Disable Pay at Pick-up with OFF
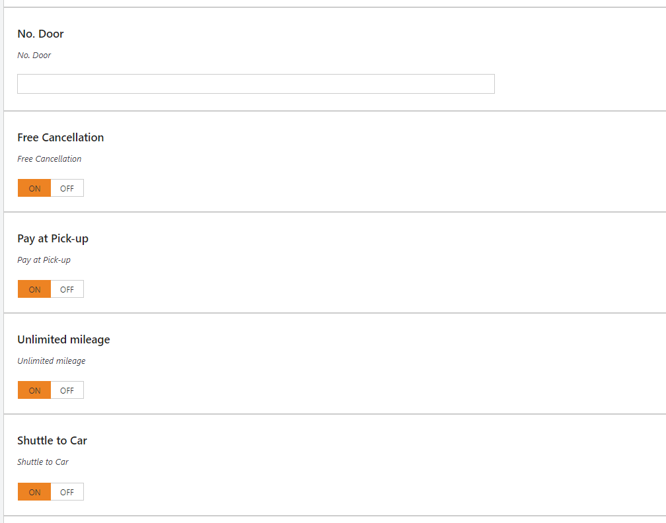This screenshot has height=523, width=666. [67, 289]
